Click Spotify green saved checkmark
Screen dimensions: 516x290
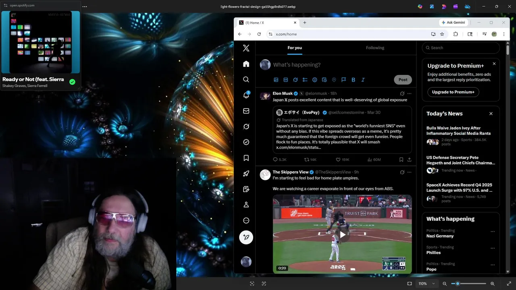[72, 82]
